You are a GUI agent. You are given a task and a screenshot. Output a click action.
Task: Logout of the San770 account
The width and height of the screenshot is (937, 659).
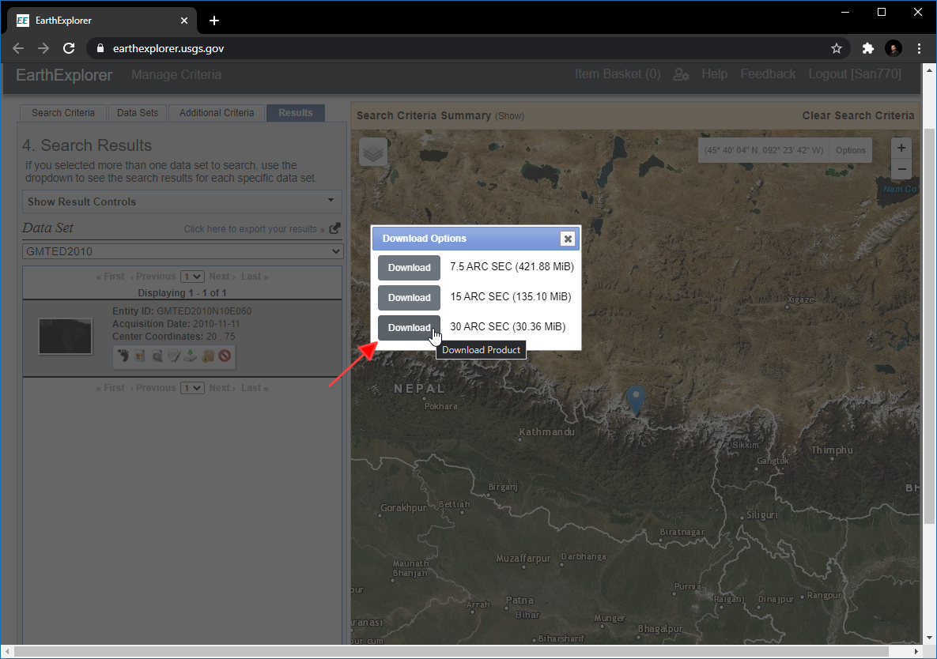[x=855, y=74]
